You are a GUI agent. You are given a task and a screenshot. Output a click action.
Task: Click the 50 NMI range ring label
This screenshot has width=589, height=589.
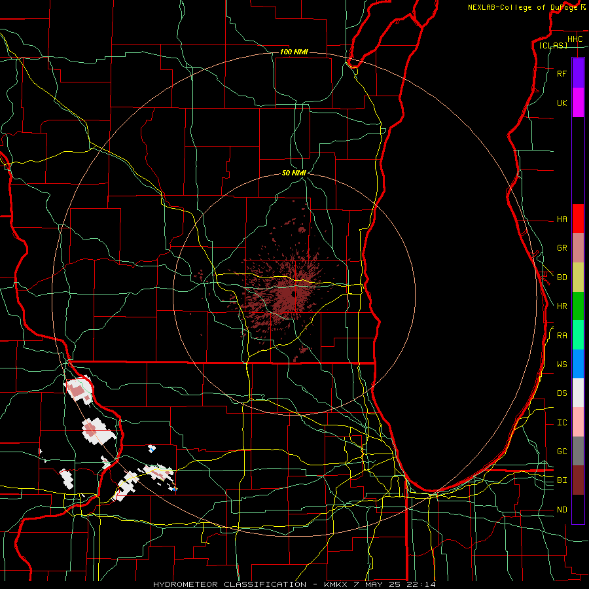pyautogui.click(x=294, y=173)
